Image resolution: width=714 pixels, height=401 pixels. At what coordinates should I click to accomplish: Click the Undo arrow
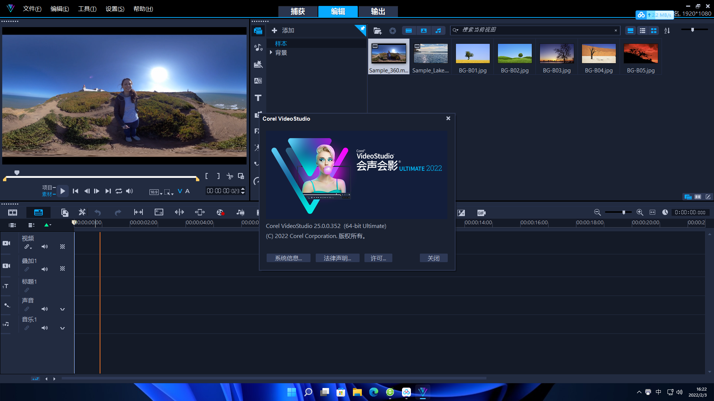pyautogui.click(x=98, y=212)
